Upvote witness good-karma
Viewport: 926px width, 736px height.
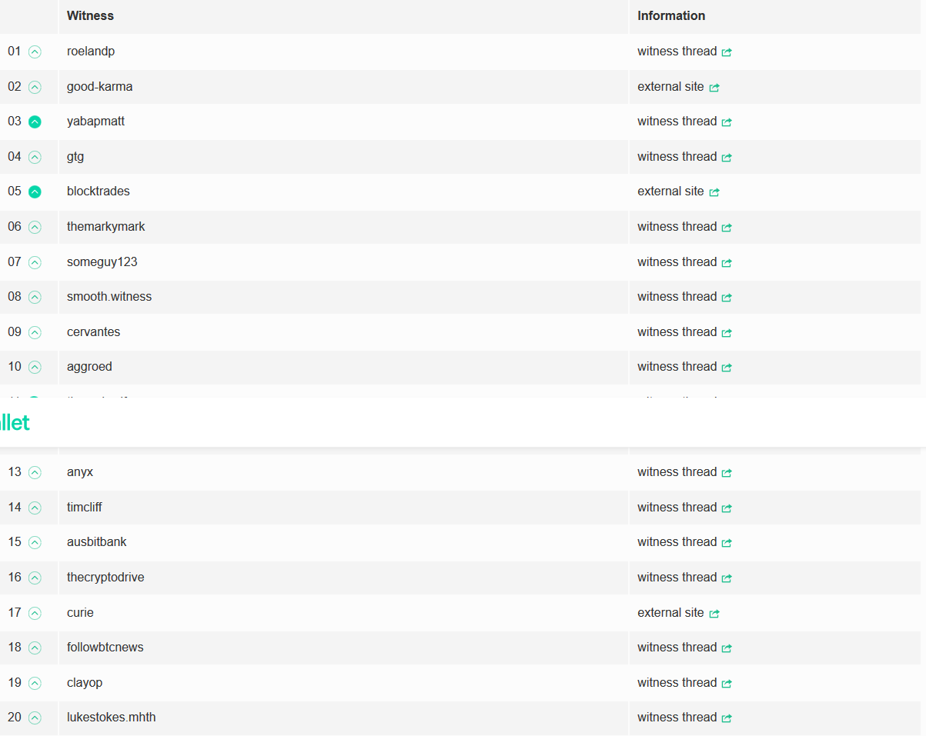[35, 87]
